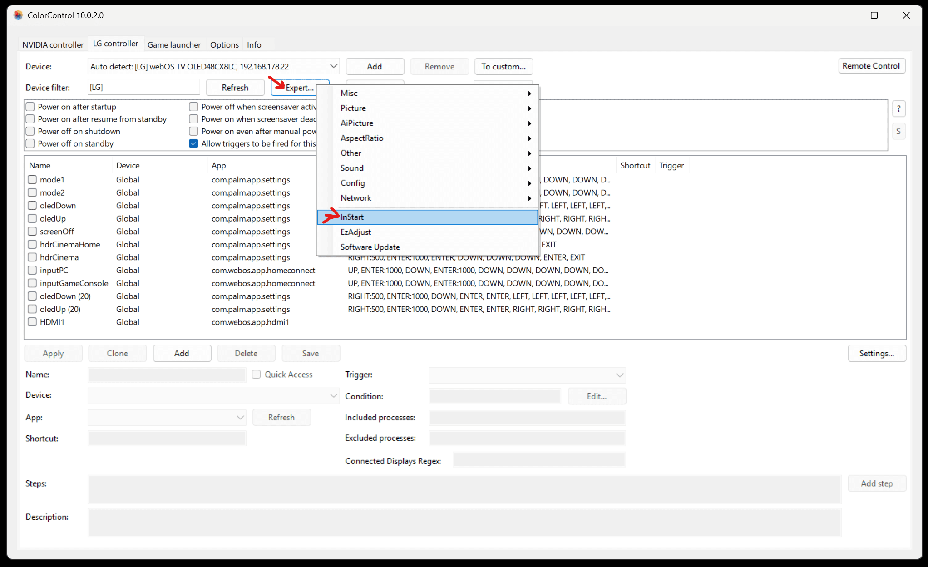This screenshot has width=928, height=567.
Task: Enable Power off on standby
Action: 30,143
